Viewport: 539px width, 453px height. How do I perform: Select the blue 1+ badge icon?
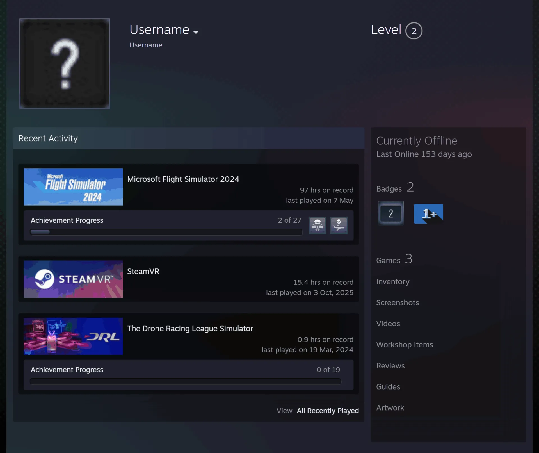(x=428, y=214)
